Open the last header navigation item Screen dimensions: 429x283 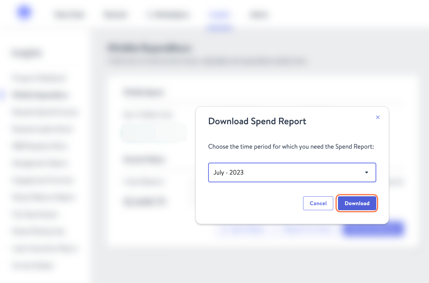pyautogui.click(x=258, y=14)
